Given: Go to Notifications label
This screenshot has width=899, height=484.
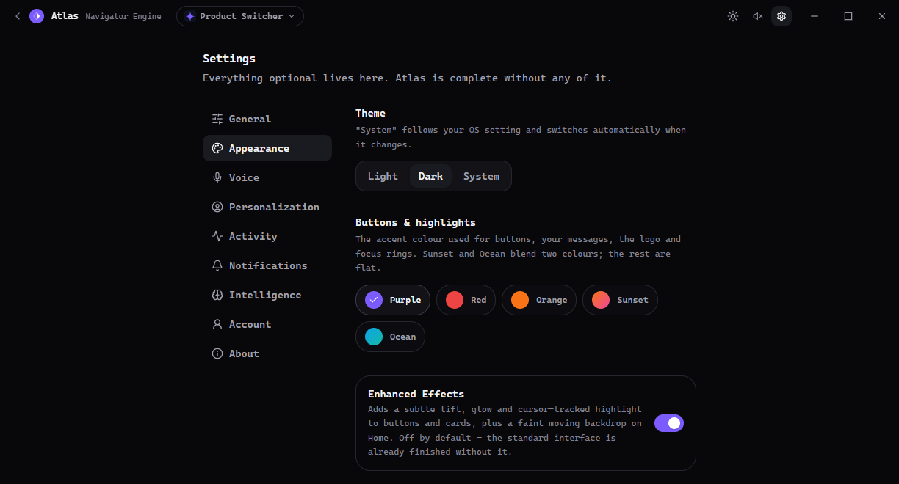Looking at the screenshot, I should (x=268, y=265).
